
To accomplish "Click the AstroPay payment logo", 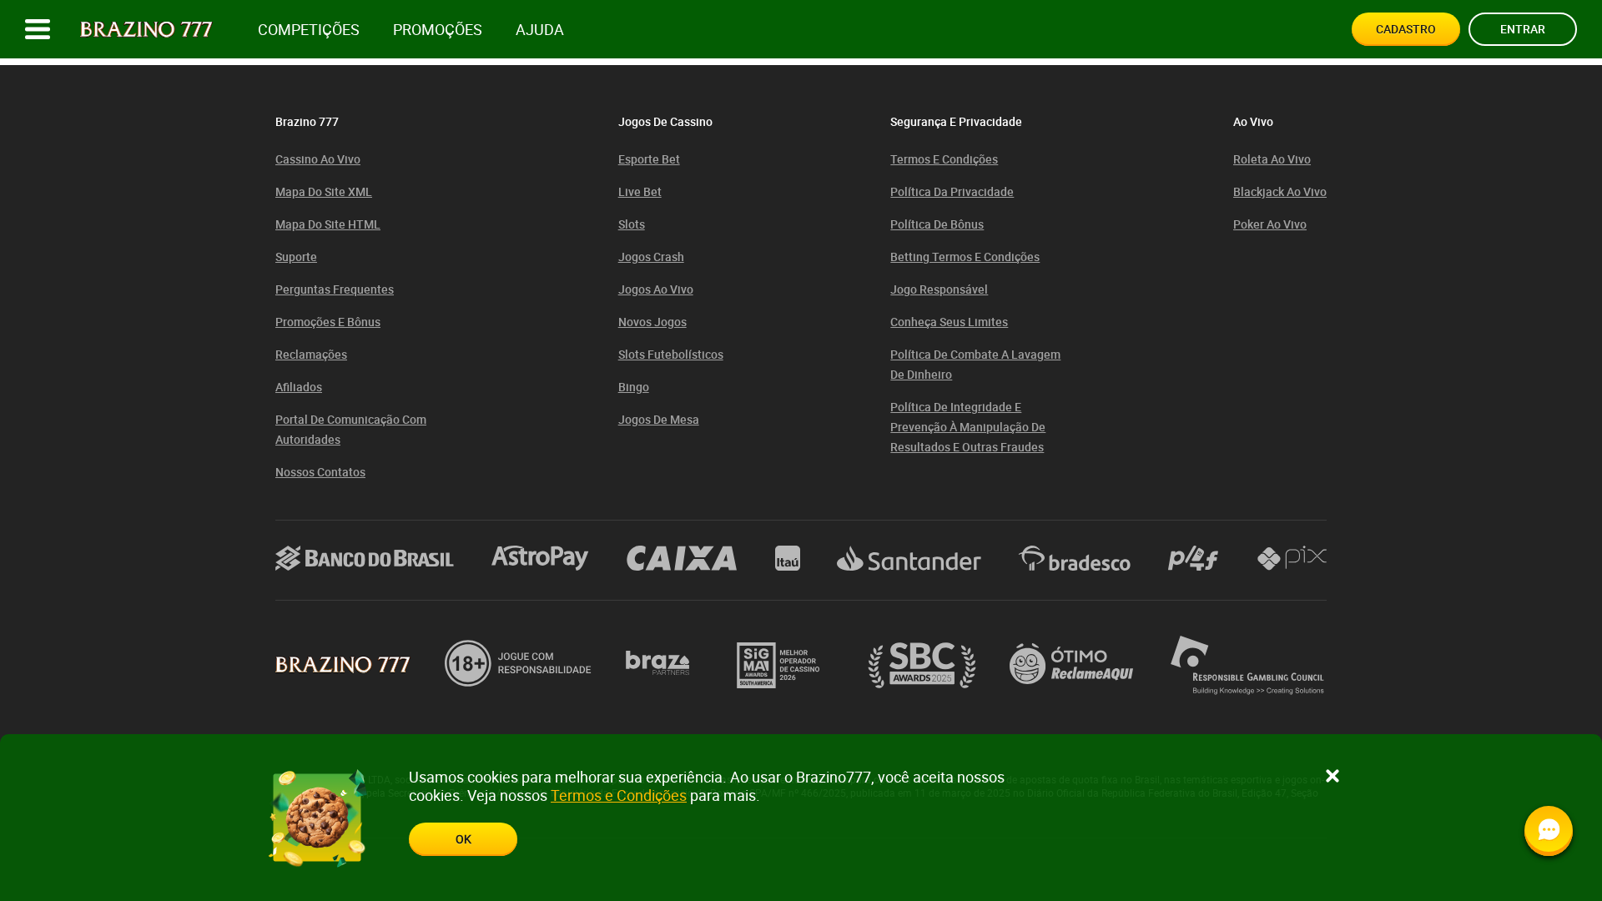I will 540,557.
